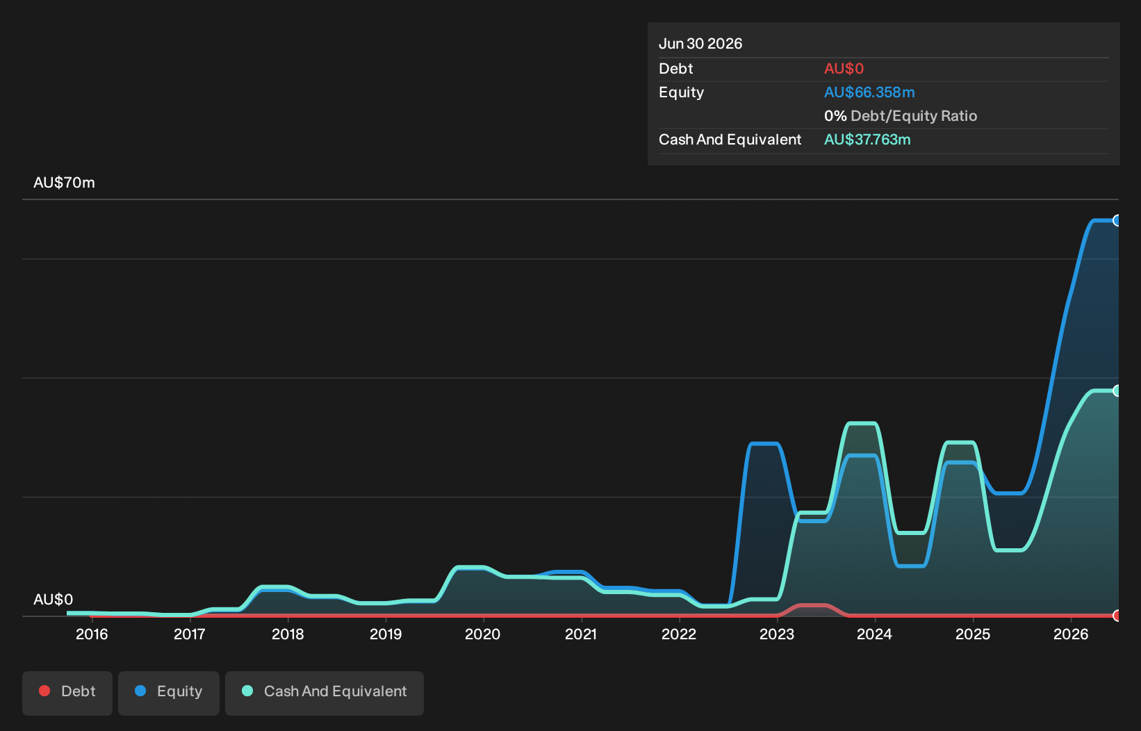Click the Equity data point at Jun 2026
Image resolution: width=1141 pixels, height=731 pixels.
[1117, 220]
